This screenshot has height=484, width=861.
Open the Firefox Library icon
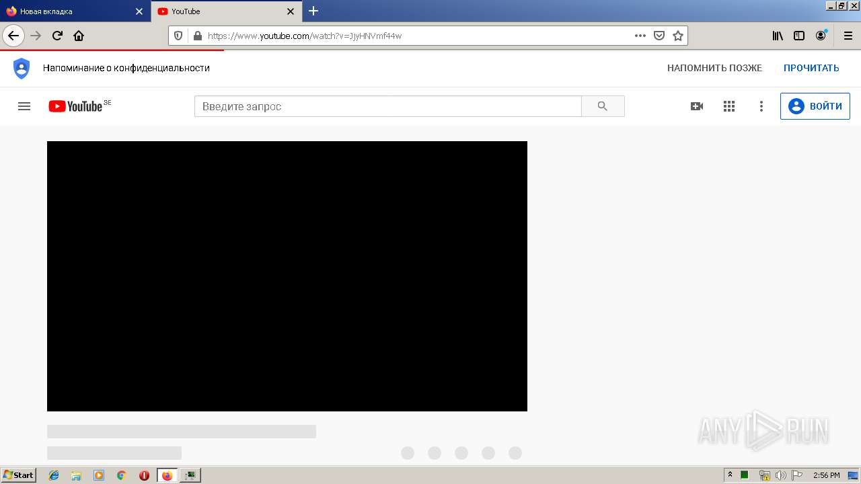[778, 36]
